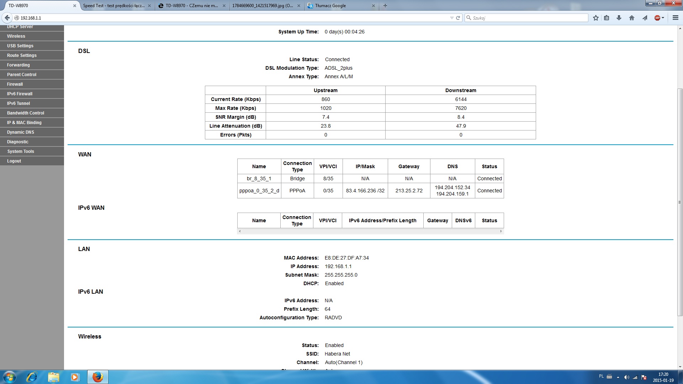
Task: Open the Windows Start menu
Action: 10,377
